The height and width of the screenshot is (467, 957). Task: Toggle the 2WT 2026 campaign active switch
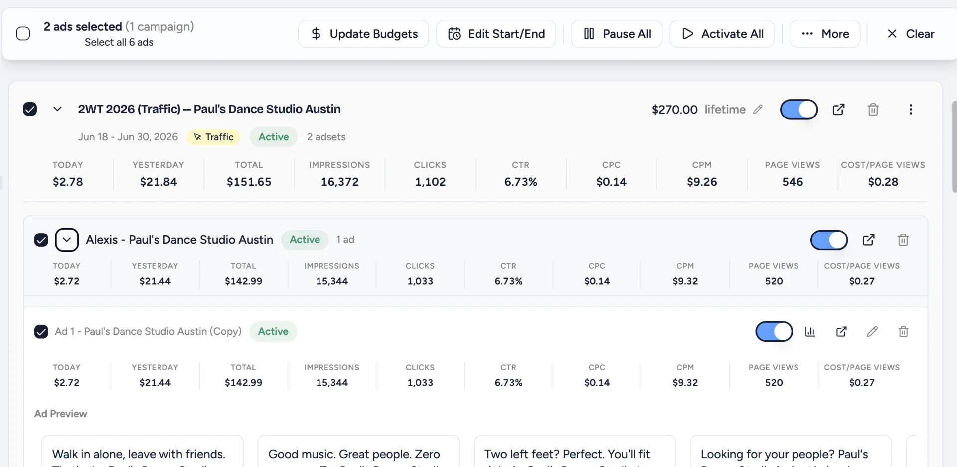(x=799, y=109)
